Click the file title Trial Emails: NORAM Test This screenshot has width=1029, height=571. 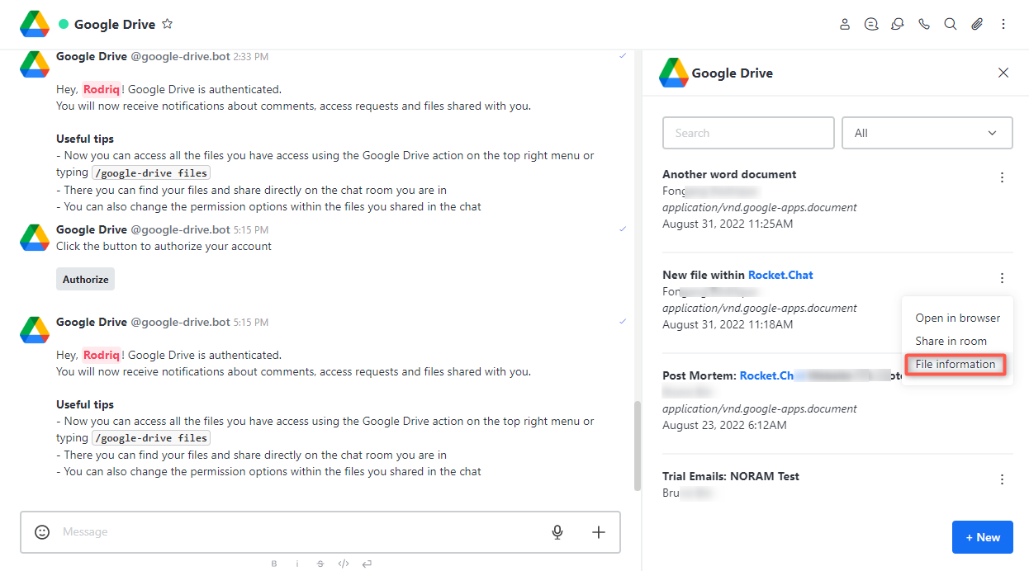(731, 476)
